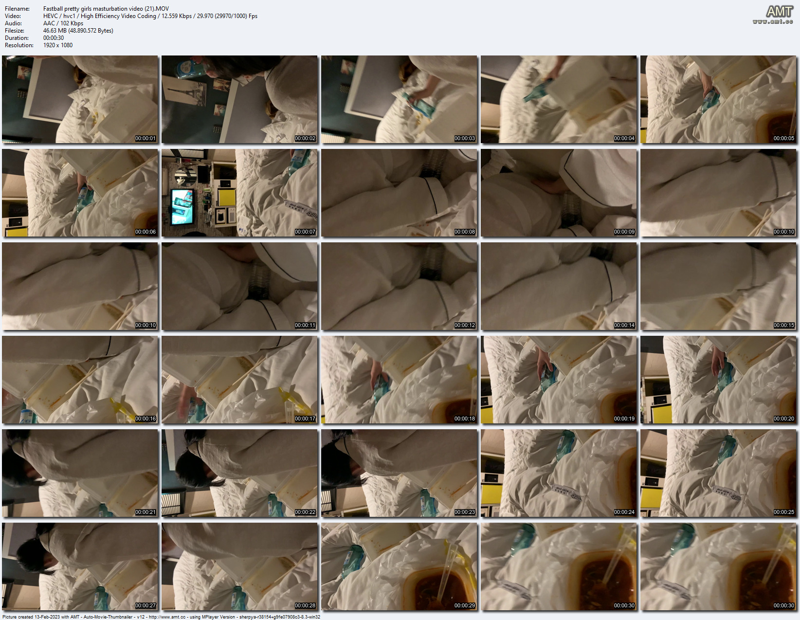This screenshot has width=800, height=620.
Task: Choose the thumbnail stamped 00:00:20
Action: pos(719,380)
